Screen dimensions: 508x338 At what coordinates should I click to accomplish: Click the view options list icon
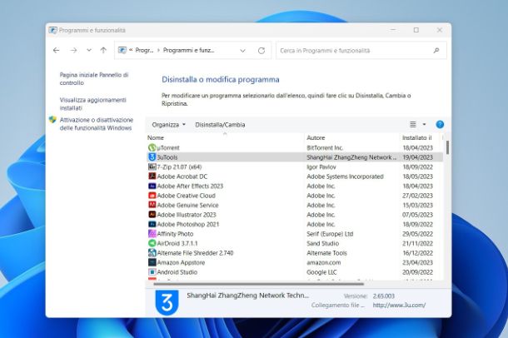click(413, 124)
